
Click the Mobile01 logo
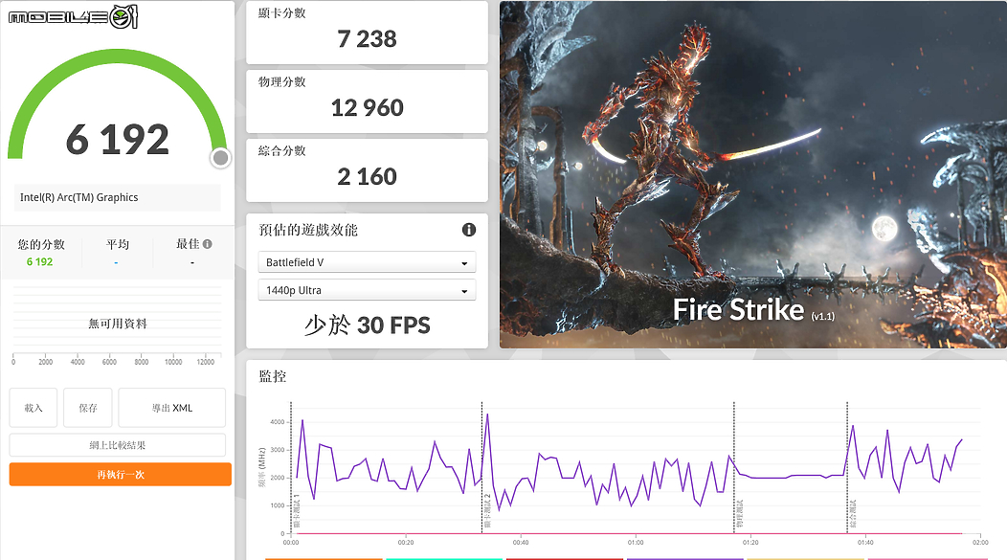73,16
